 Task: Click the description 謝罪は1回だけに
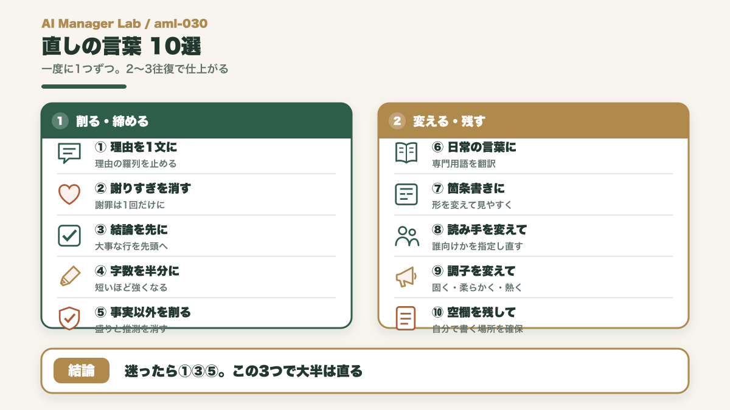click(x=130, y=205)
